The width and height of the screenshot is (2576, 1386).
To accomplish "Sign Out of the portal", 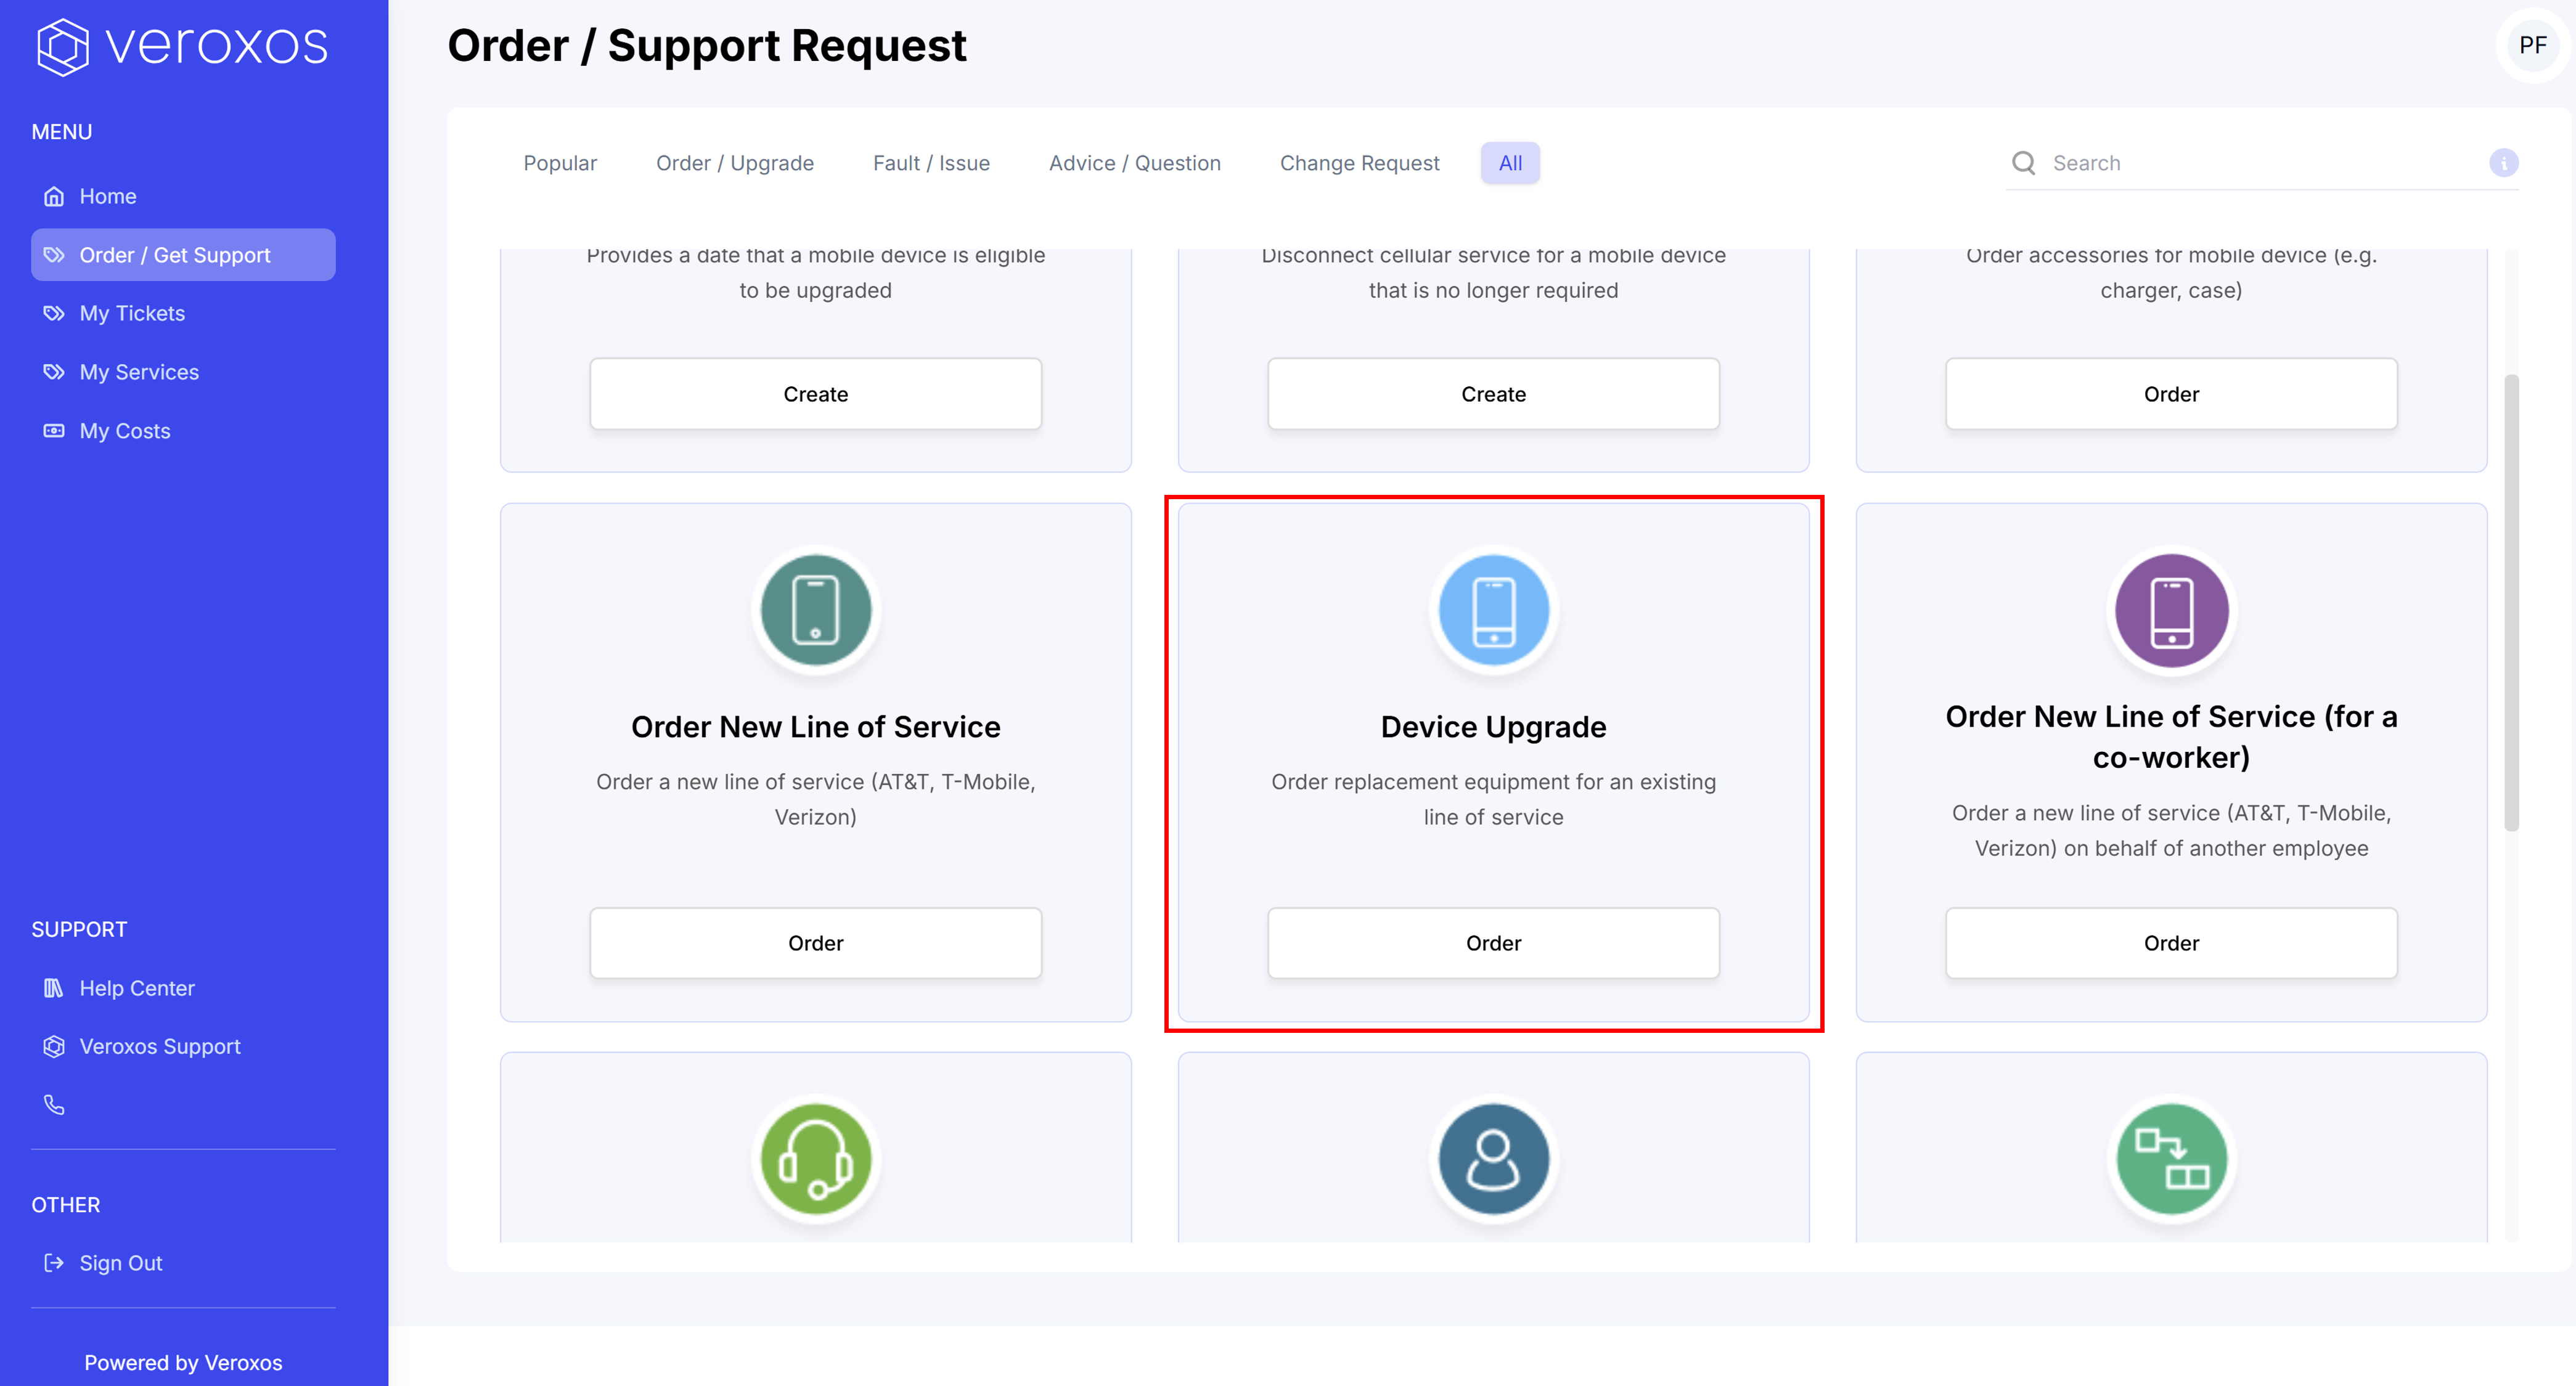I will 183,1263.
